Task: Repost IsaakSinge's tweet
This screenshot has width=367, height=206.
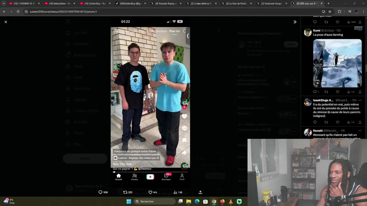Action: [326, 122]
